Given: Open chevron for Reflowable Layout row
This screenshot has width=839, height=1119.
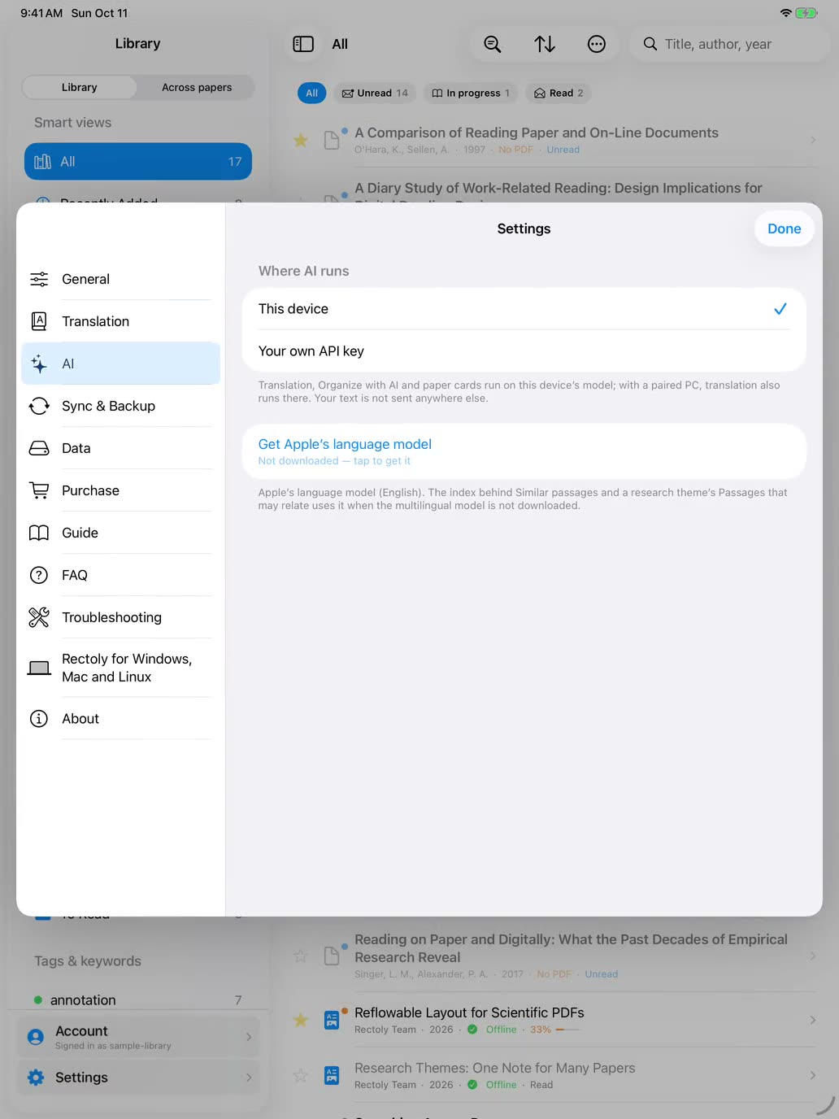Looking at the screenshot, I should click(813, 1020).
